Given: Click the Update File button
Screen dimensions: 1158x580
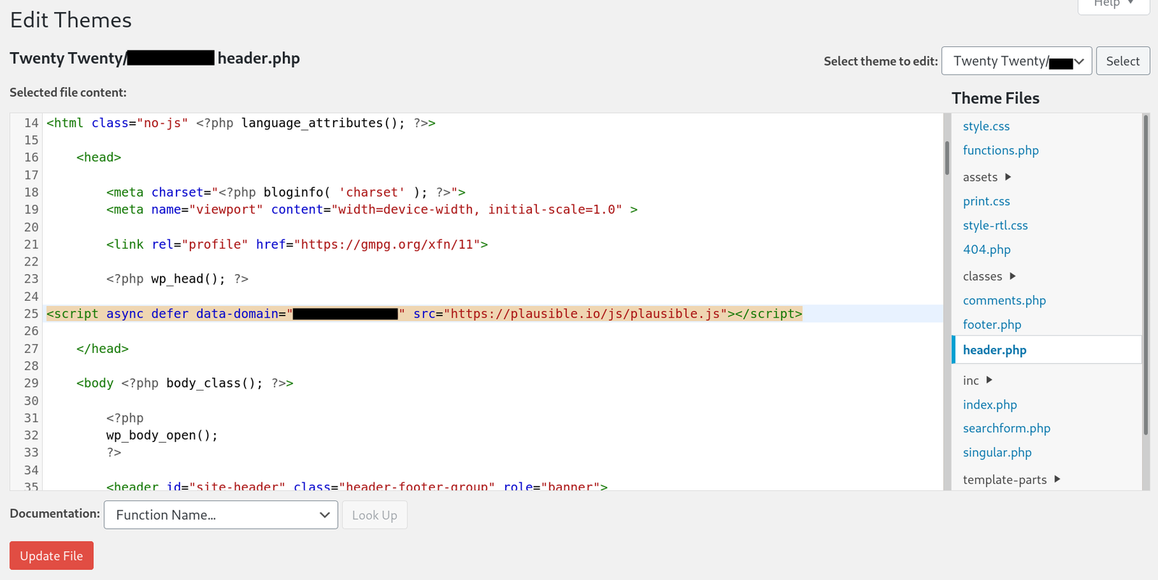Looking at the screenshot, I should [51, 555].
